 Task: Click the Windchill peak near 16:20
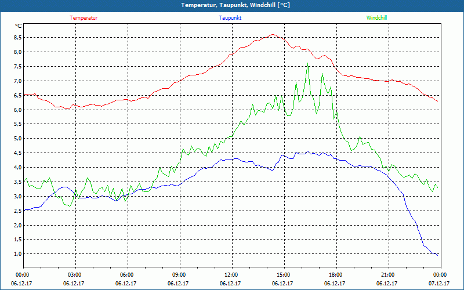tap(308, 63)
